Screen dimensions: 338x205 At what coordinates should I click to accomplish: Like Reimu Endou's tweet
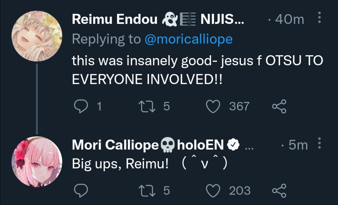point(214,107)
